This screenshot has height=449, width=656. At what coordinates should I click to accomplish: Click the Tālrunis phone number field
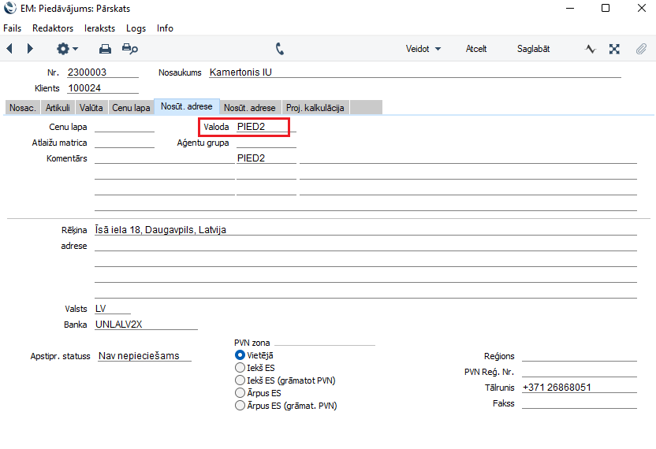point(578,388)
